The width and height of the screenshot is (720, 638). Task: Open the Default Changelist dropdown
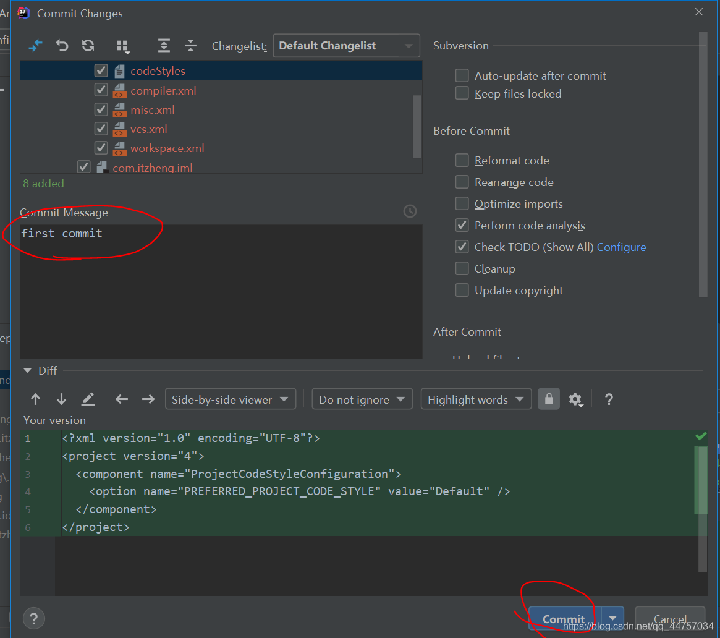(346, 46)
